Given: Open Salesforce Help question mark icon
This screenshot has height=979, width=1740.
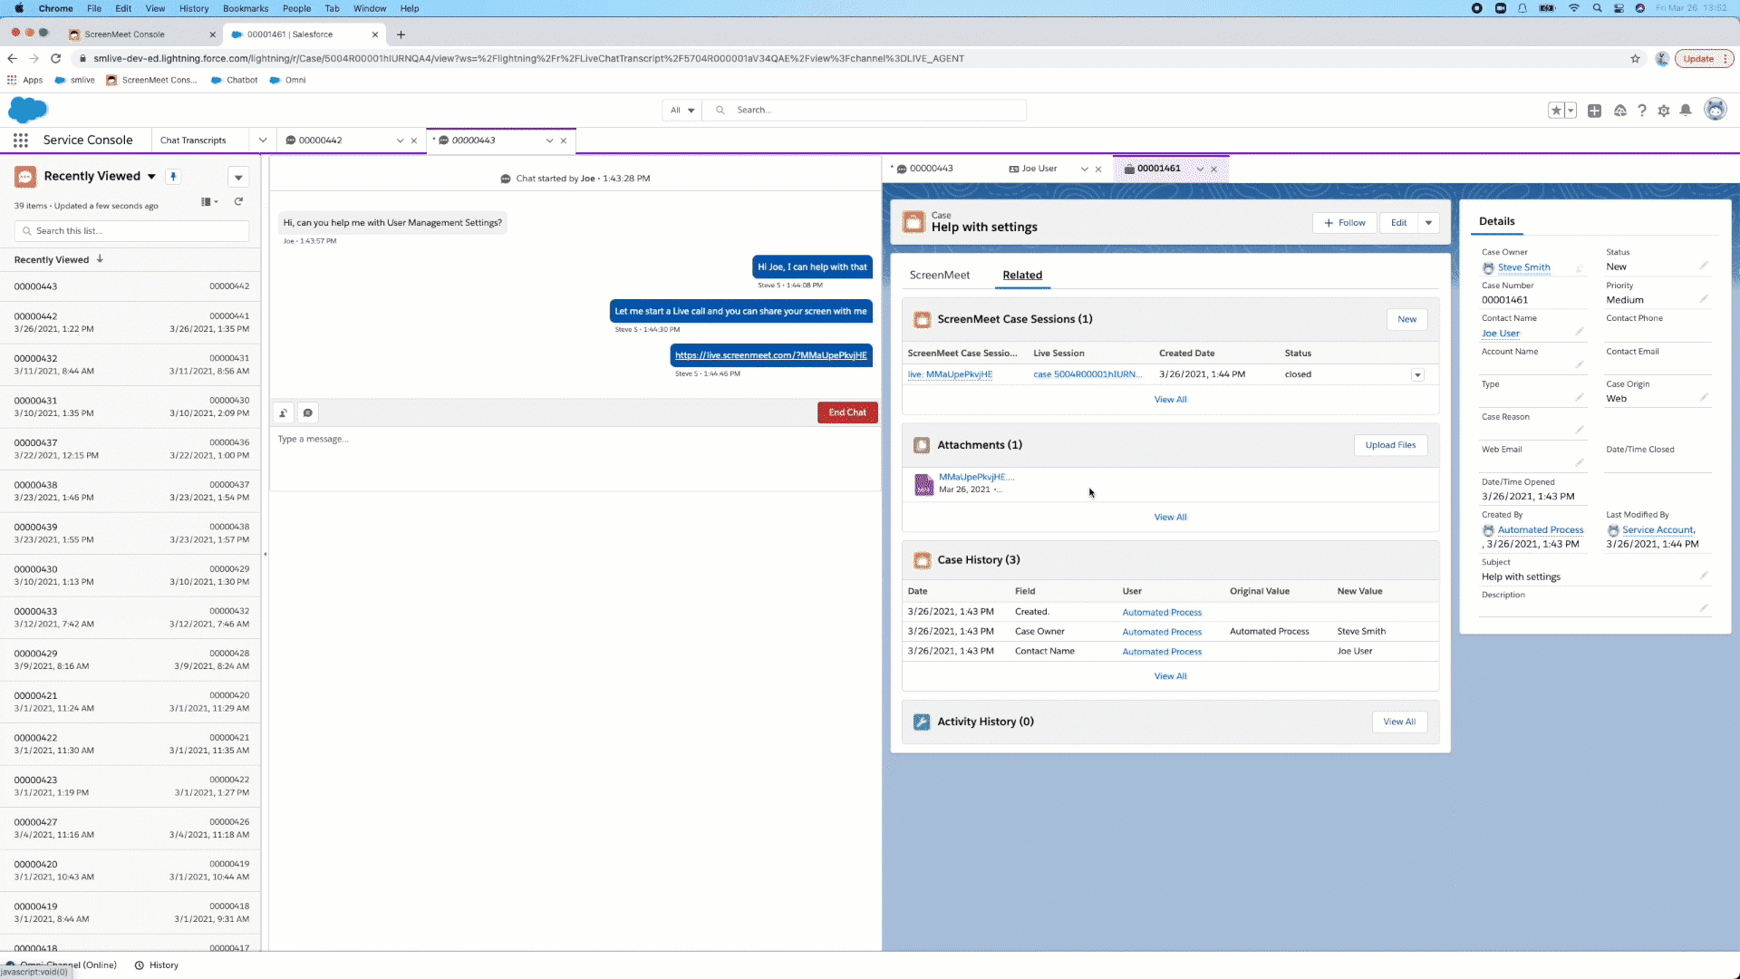Looking at the screenshot, I should coord(1641,111).
